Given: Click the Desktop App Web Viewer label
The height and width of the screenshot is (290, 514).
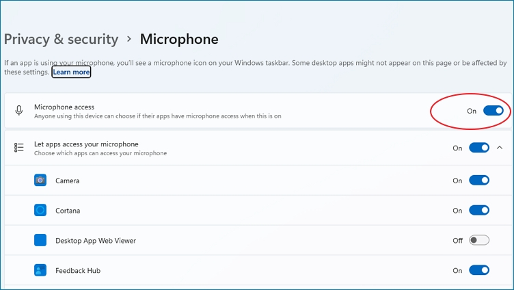Looking at the screenshot, I should coord(96,241).
